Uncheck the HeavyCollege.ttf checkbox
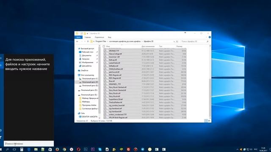The width and height of the screenshot is (271, 152). coord(105,54)
